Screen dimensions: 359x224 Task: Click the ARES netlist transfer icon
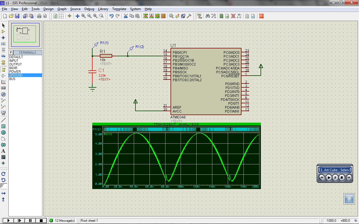point(261,16)
